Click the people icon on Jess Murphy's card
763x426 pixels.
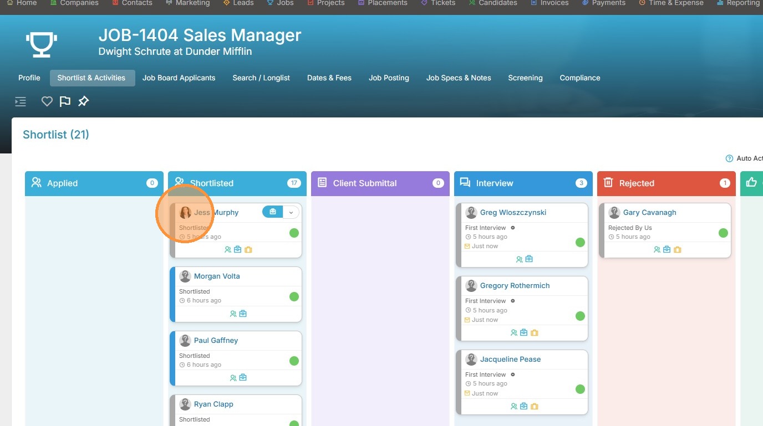click(x=228, y=250)
